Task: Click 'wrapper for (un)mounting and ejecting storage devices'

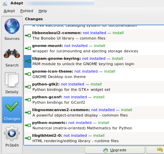Action: pos(85,51)
